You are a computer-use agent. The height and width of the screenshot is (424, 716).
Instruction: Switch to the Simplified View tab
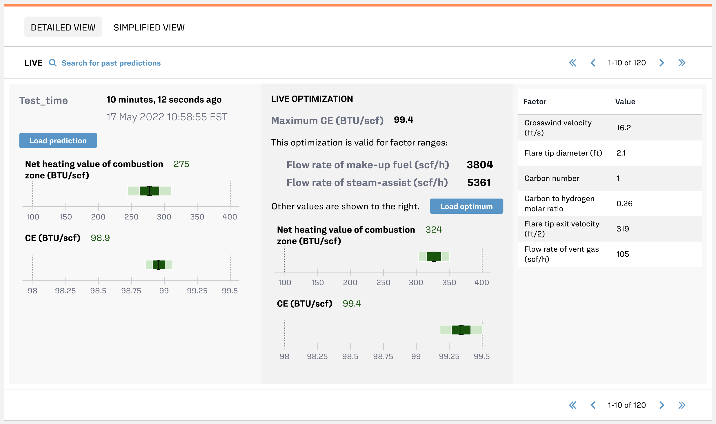tap(149, 27)
